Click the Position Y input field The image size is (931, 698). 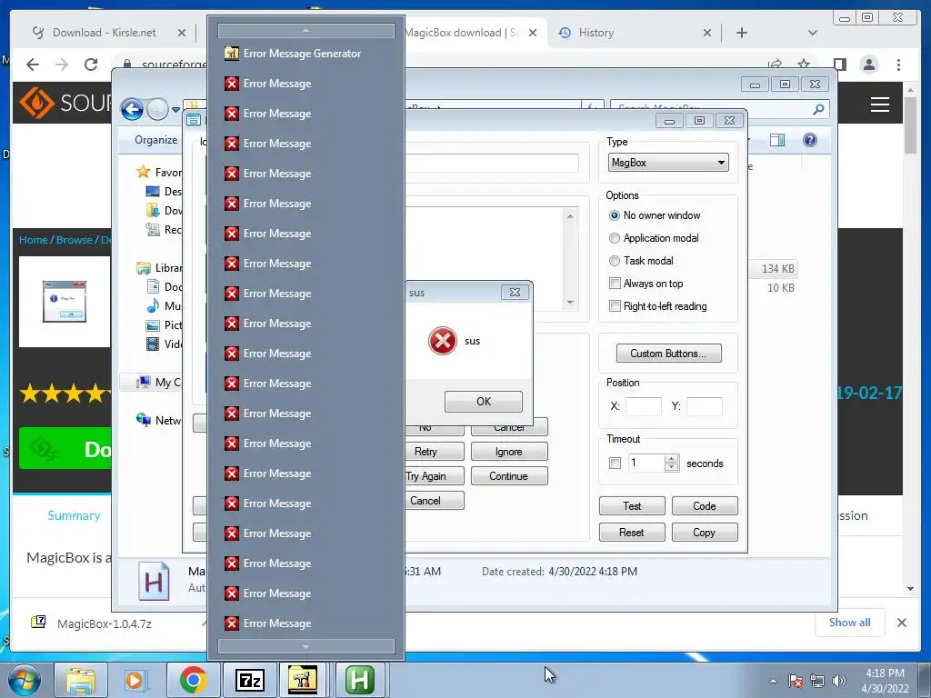point(705,406)
